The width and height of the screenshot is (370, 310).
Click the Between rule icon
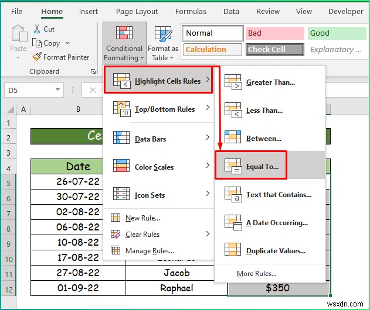click(233, 137)
